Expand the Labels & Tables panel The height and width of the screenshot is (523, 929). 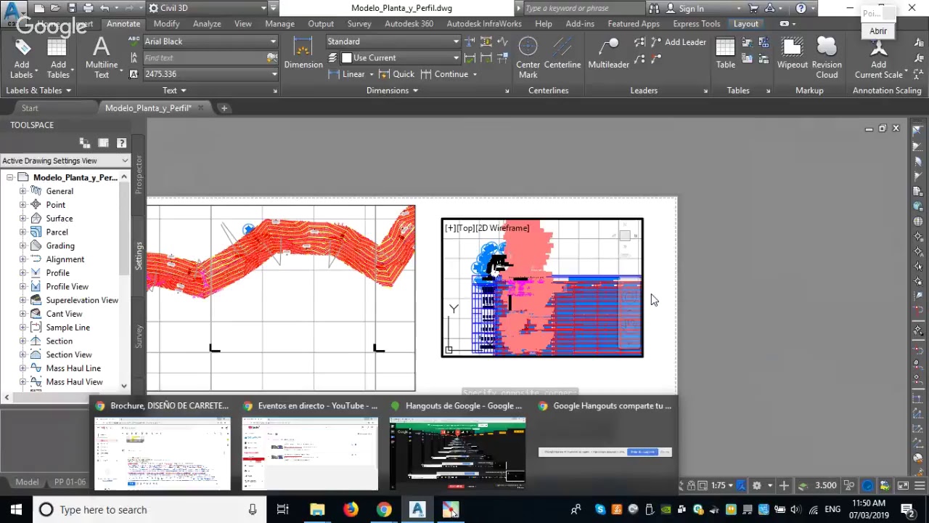pos(38,90)
